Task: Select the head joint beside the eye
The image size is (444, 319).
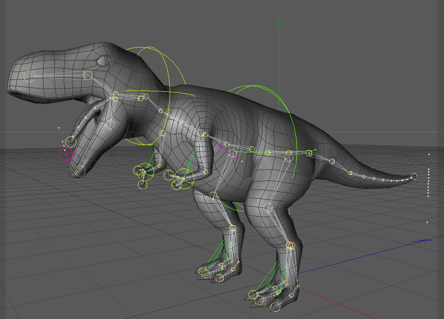Action: (88, 75)
